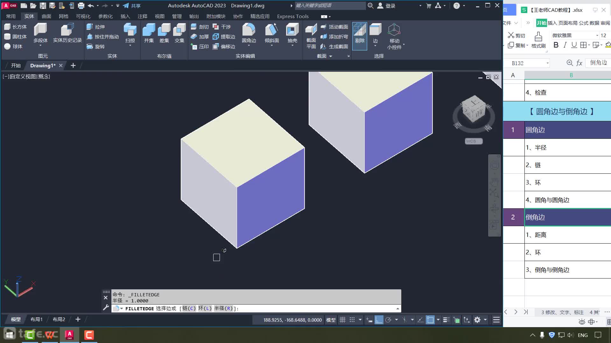The height and width of the screenshot is (343, 611).
Task: Toggle lineweight display in status bar
Action: click(446, 320)
